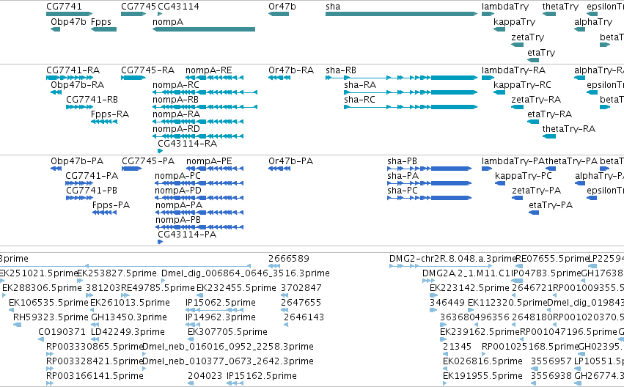The image size is (624, 387).
Task: Select the sha-RA transcript label
Action: pos(360,85)
